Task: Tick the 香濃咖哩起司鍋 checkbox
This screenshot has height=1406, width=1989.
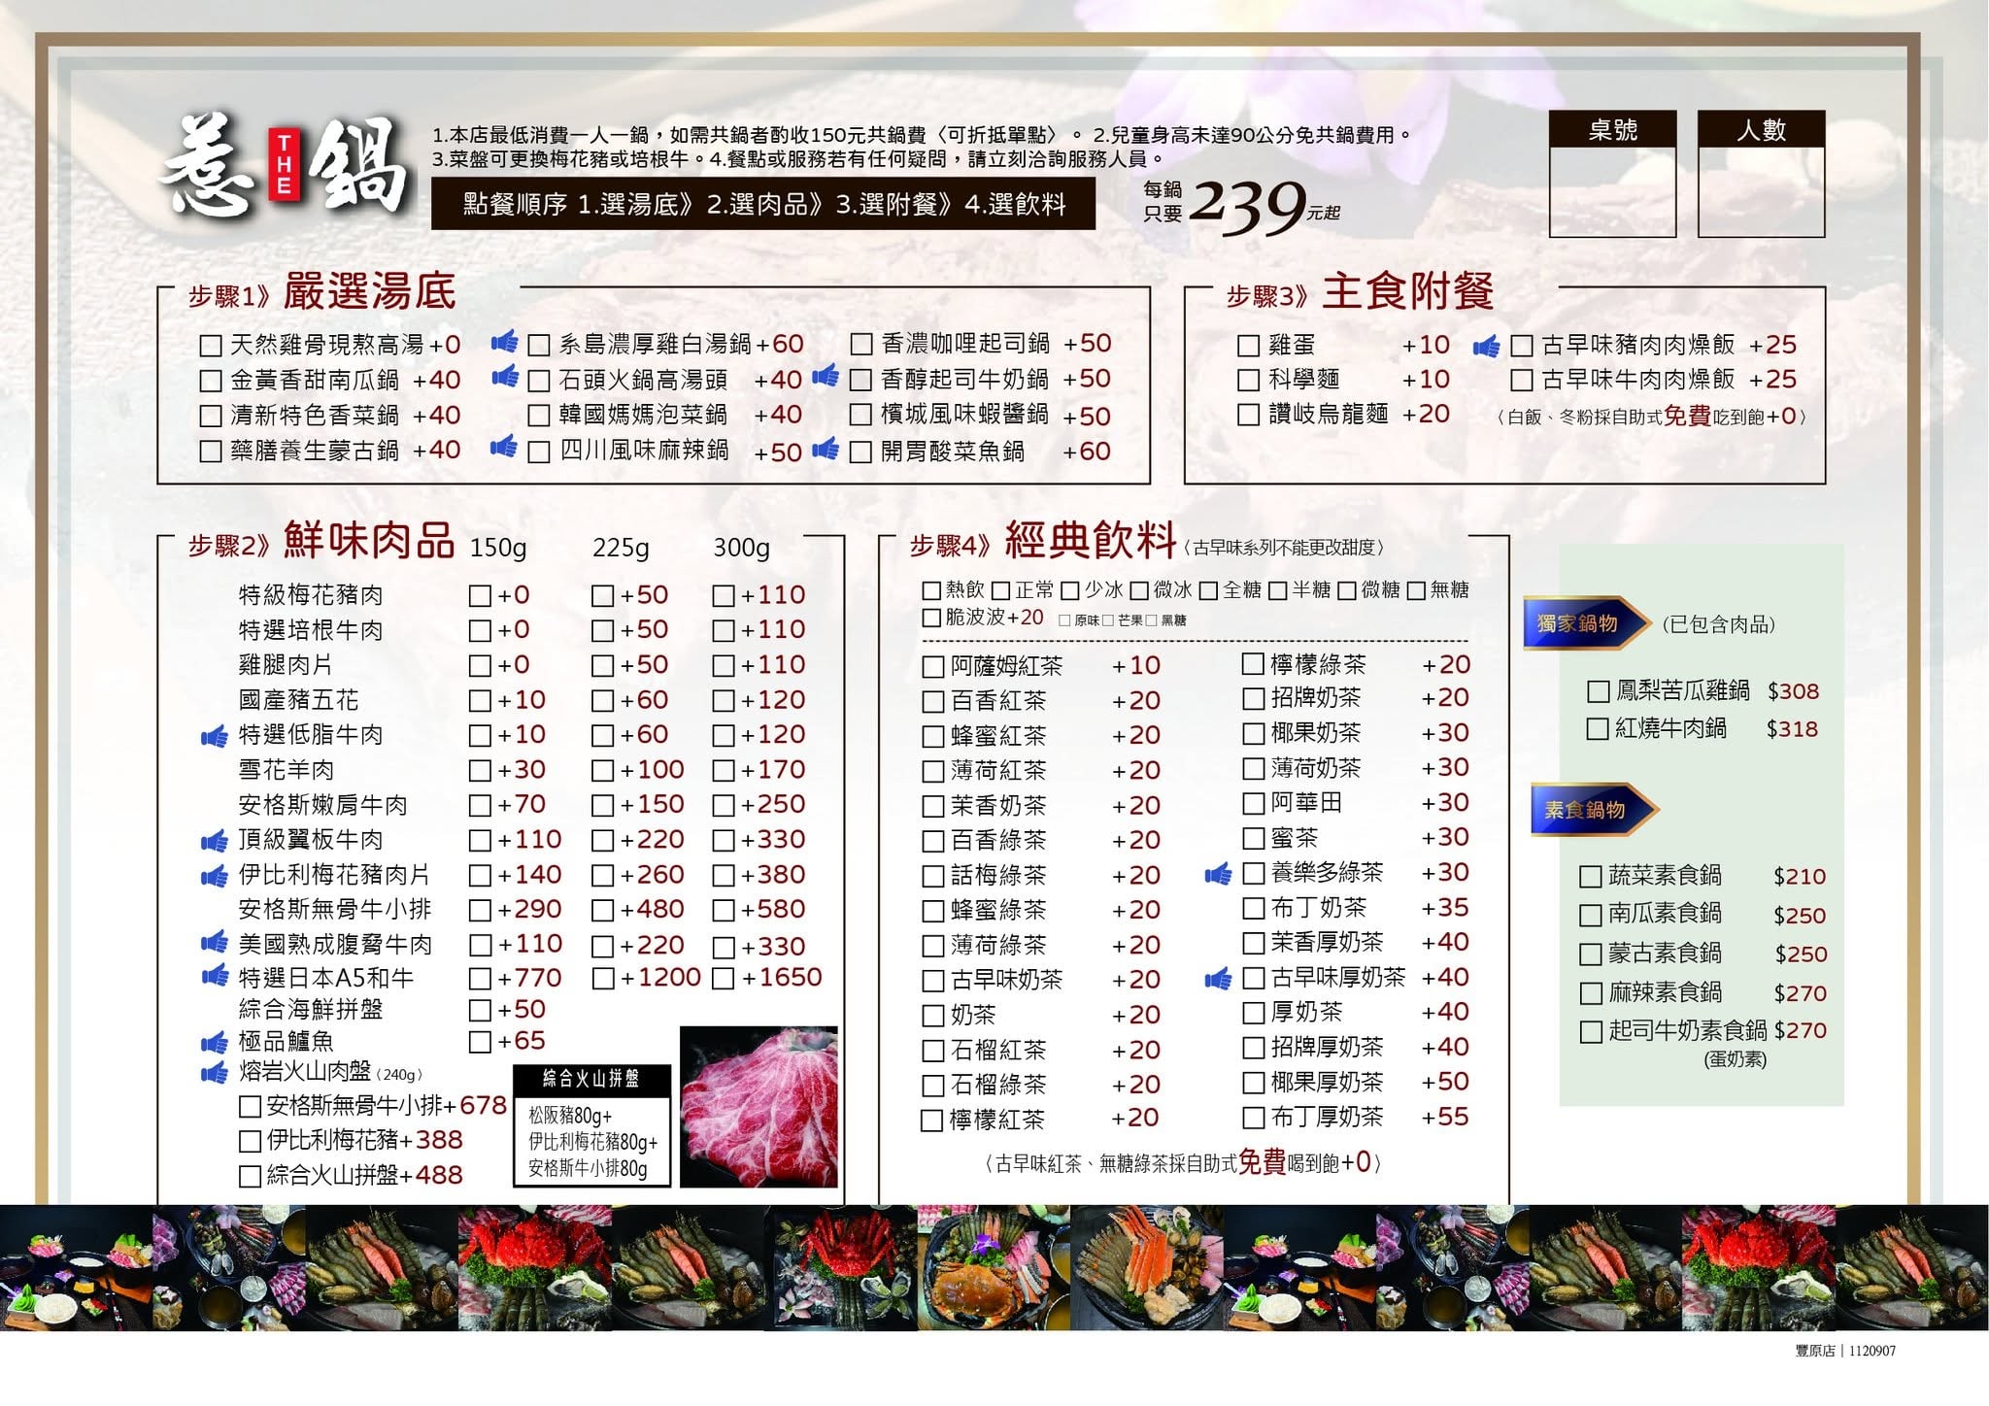Action: (x=860, y=345)
